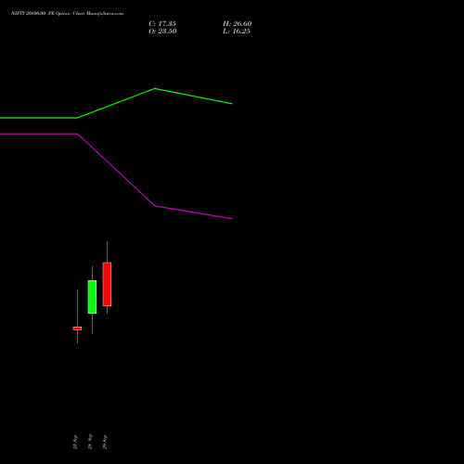Click the high value 'H: 26.60'
The image size is (464, 464).
point(238,23)
